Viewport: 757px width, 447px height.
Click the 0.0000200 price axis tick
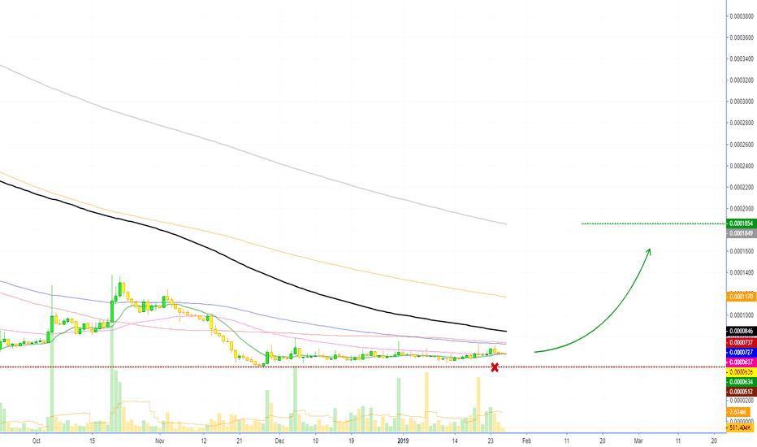tap(742, 401)
